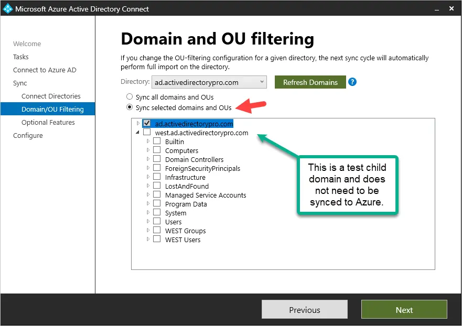Select the ad.activedirectorypro.com tree label
Image resolution: width=462 pixels, height=326 pixels.
click(x=194, y=124)
